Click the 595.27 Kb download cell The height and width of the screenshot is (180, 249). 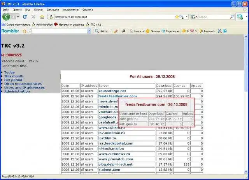164,91
